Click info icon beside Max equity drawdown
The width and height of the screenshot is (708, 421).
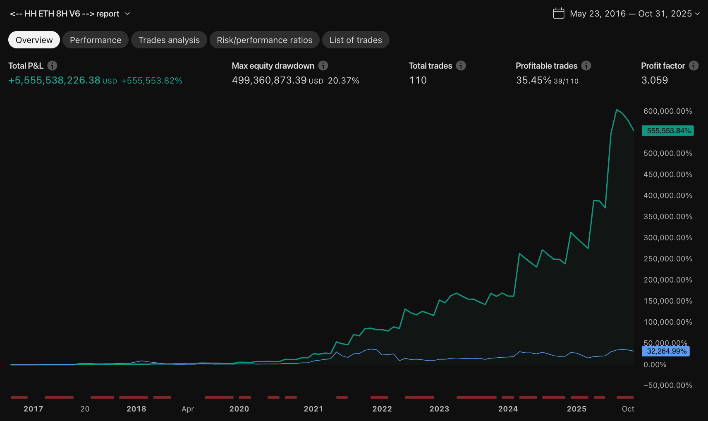coord(323,66)
